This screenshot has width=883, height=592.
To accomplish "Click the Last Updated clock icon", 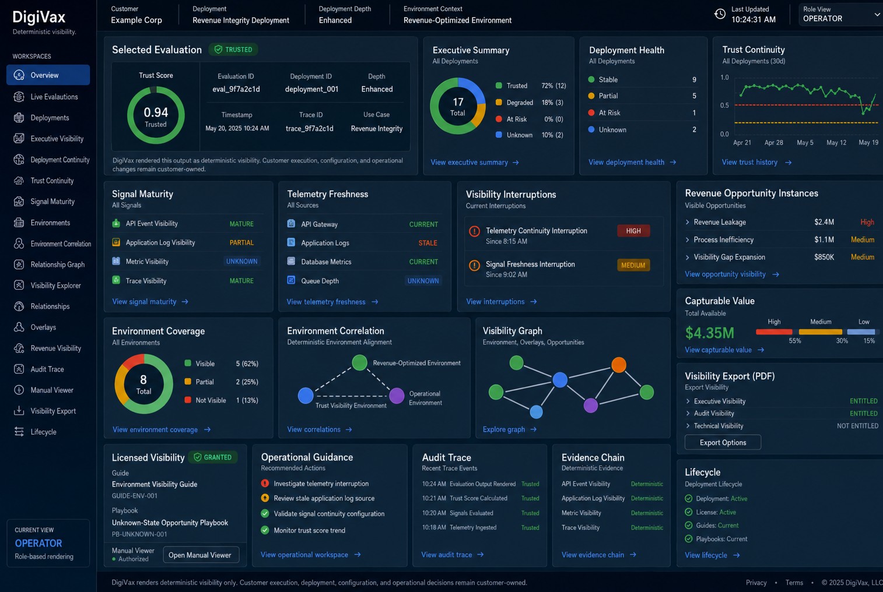I will (x=720, y=14).
